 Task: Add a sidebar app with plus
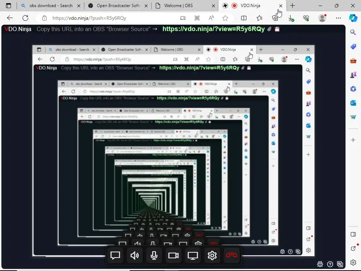tap(353, 140)
